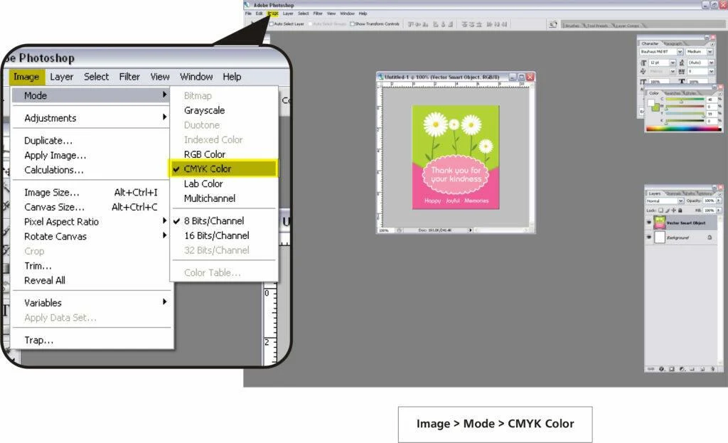
Task: Hide the Vector Smart Object layer
Action: coord(648,223)
